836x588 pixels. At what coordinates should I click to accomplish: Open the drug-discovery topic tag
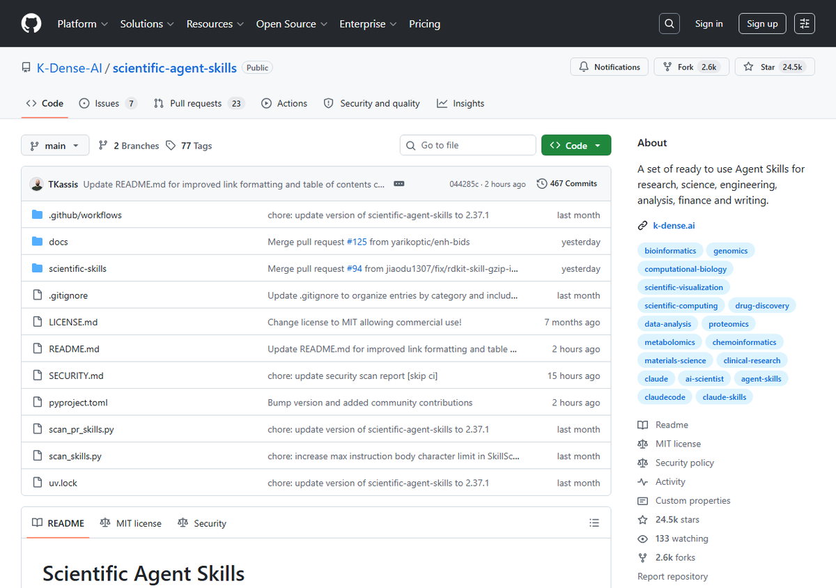click(x=762, y=305)
